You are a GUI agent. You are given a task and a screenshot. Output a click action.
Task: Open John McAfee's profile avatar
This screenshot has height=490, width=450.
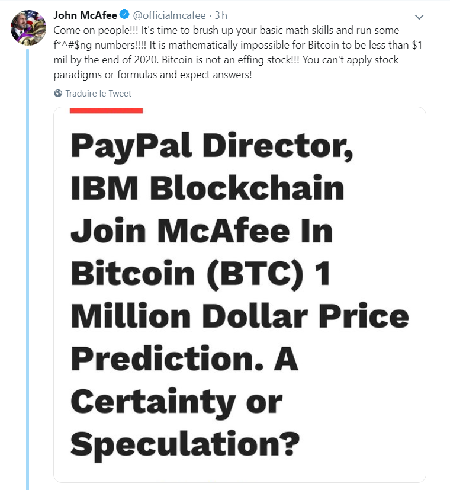[28, 28]
